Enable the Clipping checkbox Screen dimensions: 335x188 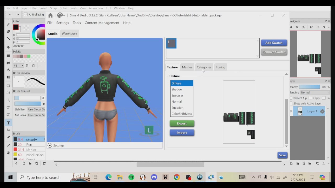[x=310, y=98]
